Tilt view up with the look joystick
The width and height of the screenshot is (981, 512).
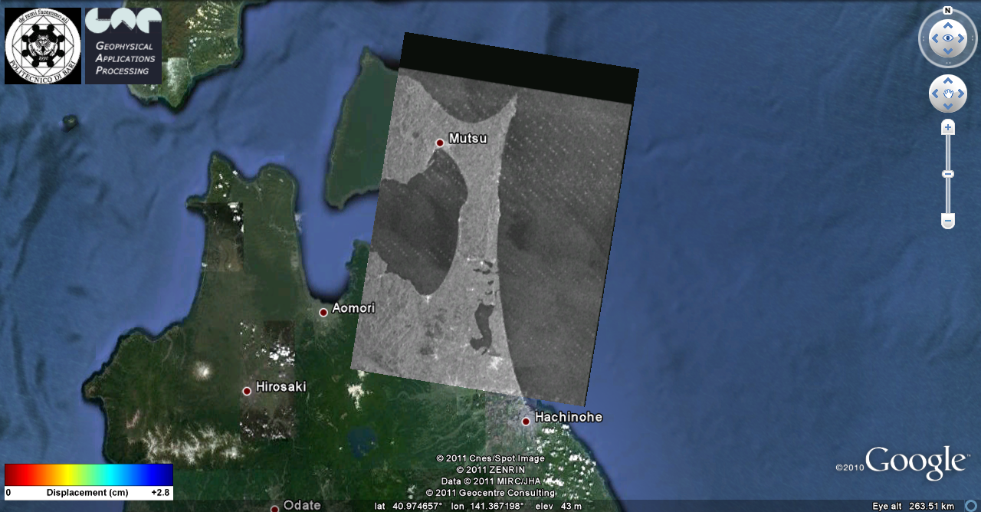[948, 25]
